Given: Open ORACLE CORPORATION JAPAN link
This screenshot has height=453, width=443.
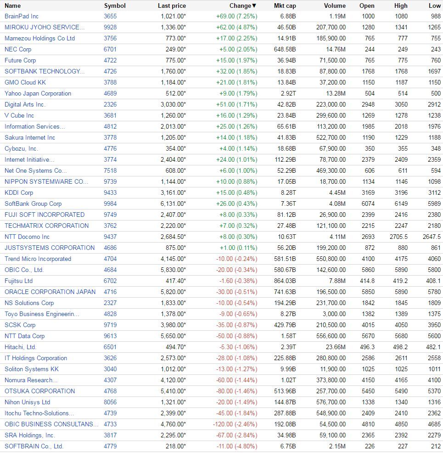Looking at the screenshot, I should 50,292.
